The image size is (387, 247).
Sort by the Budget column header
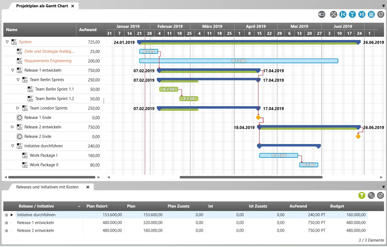pos(337,206)
